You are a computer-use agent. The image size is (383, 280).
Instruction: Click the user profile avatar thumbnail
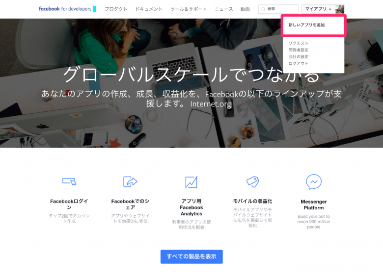coord(340,9)
